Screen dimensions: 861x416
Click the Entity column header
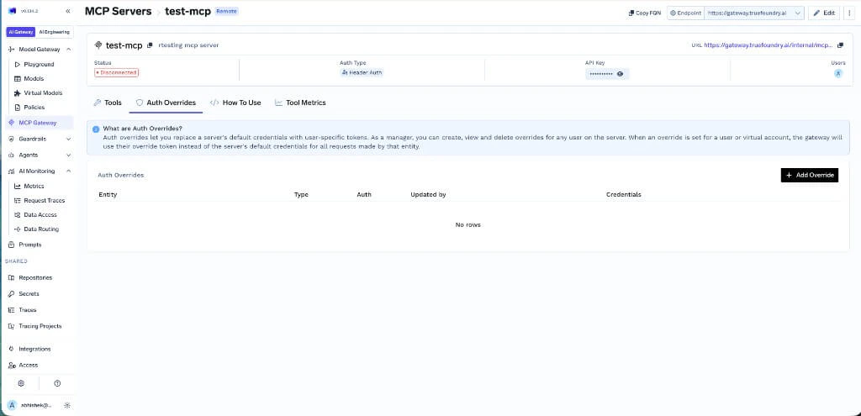pos(108,195)
